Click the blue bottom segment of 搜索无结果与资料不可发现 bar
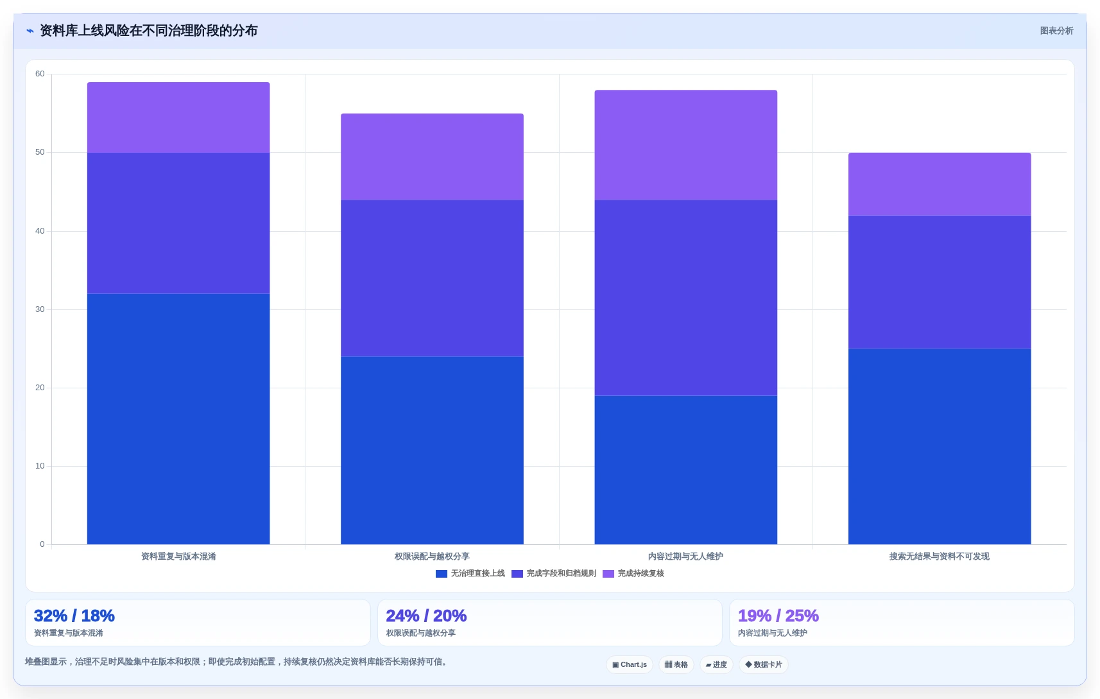1100x699 pixels. 940,447
